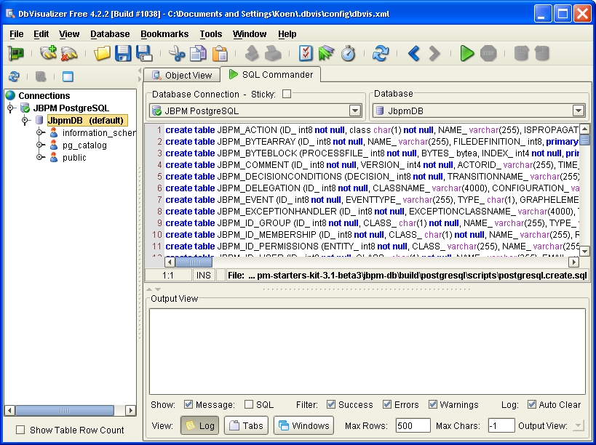The height and width of the screenshot is (445, 596).
Task: Click the Max Rows input field
Action: click(x=412, y=425)
